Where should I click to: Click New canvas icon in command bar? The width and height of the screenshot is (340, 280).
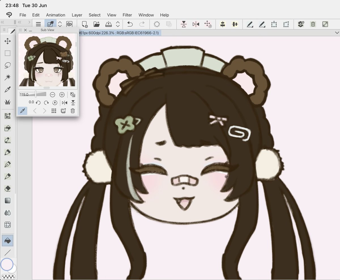tap(84, 24)
